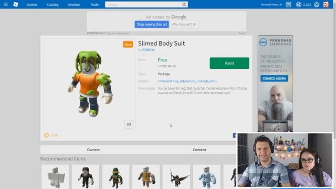The width and height of the screenshot is (336, 189).
Task: Switch to the Owners tab
Action: point(93,150)
